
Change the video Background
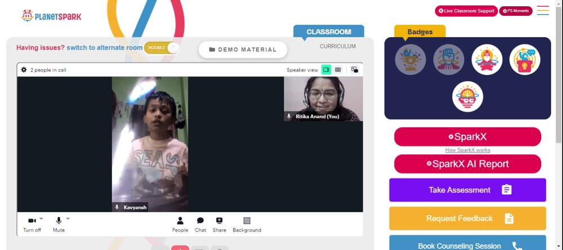coord(247,225)
